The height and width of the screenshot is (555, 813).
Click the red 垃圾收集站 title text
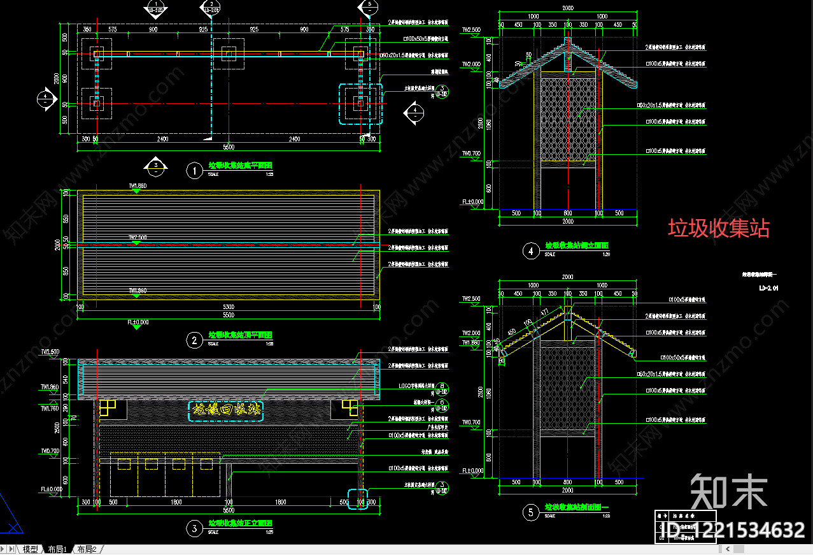(719, 228)
